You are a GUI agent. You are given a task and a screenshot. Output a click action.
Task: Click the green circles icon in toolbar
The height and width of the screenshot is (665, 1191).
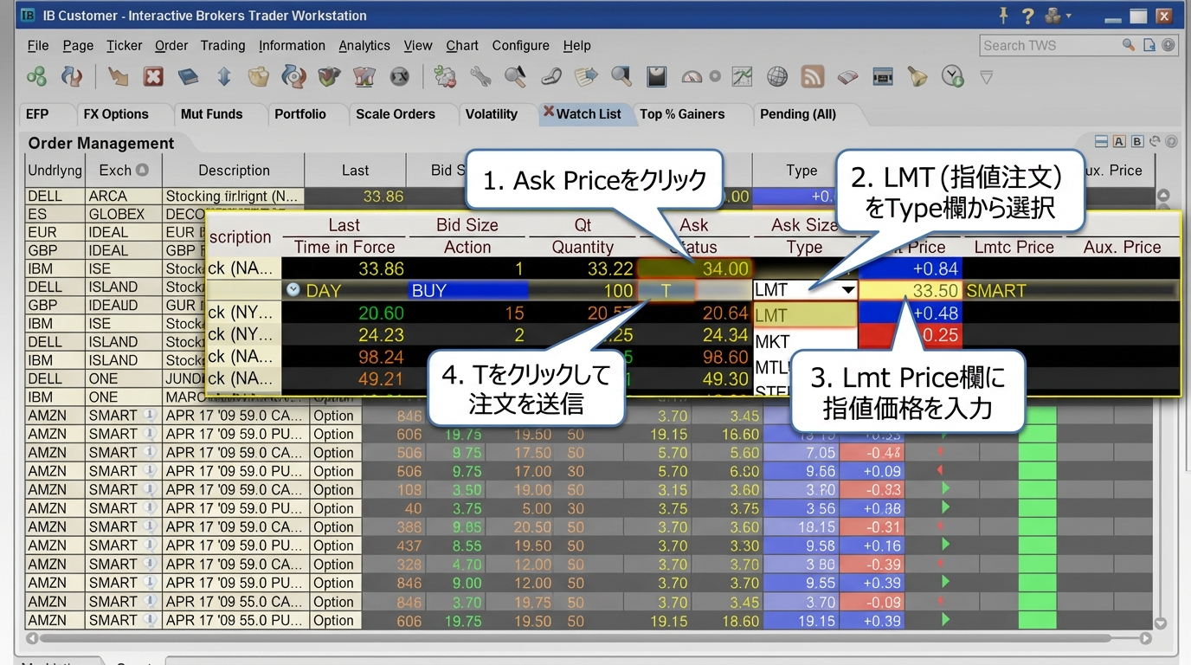[x=36, y=77]
